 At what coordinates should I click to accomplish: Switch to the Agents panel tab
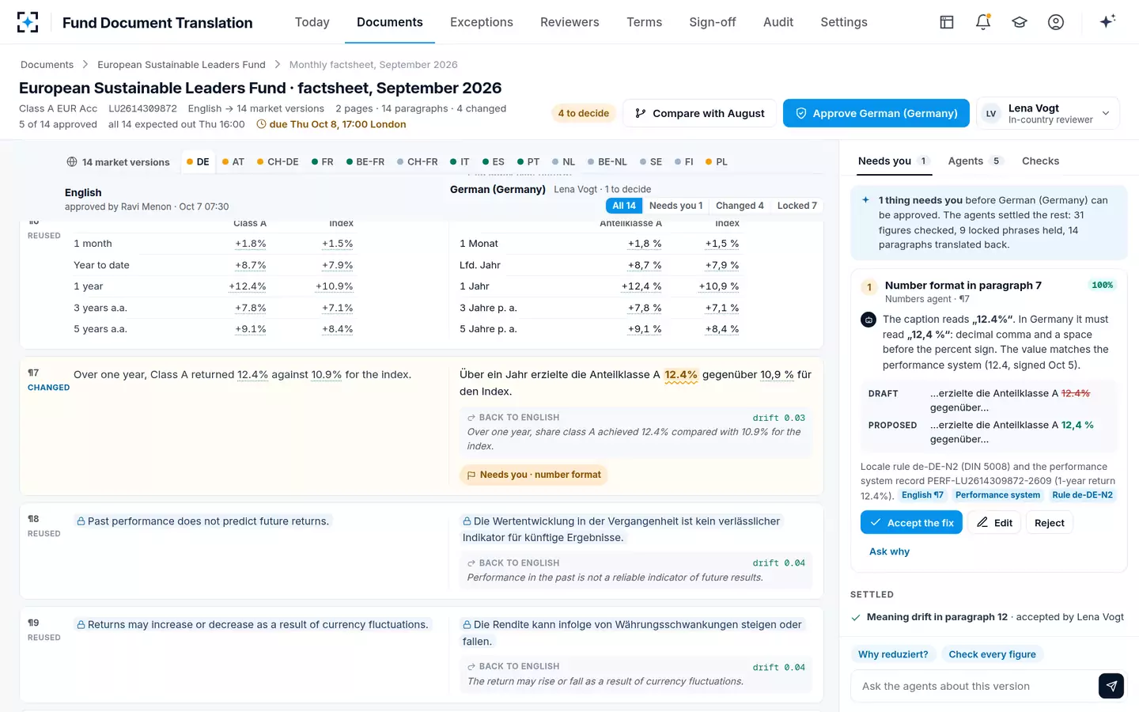click(975, 161)
